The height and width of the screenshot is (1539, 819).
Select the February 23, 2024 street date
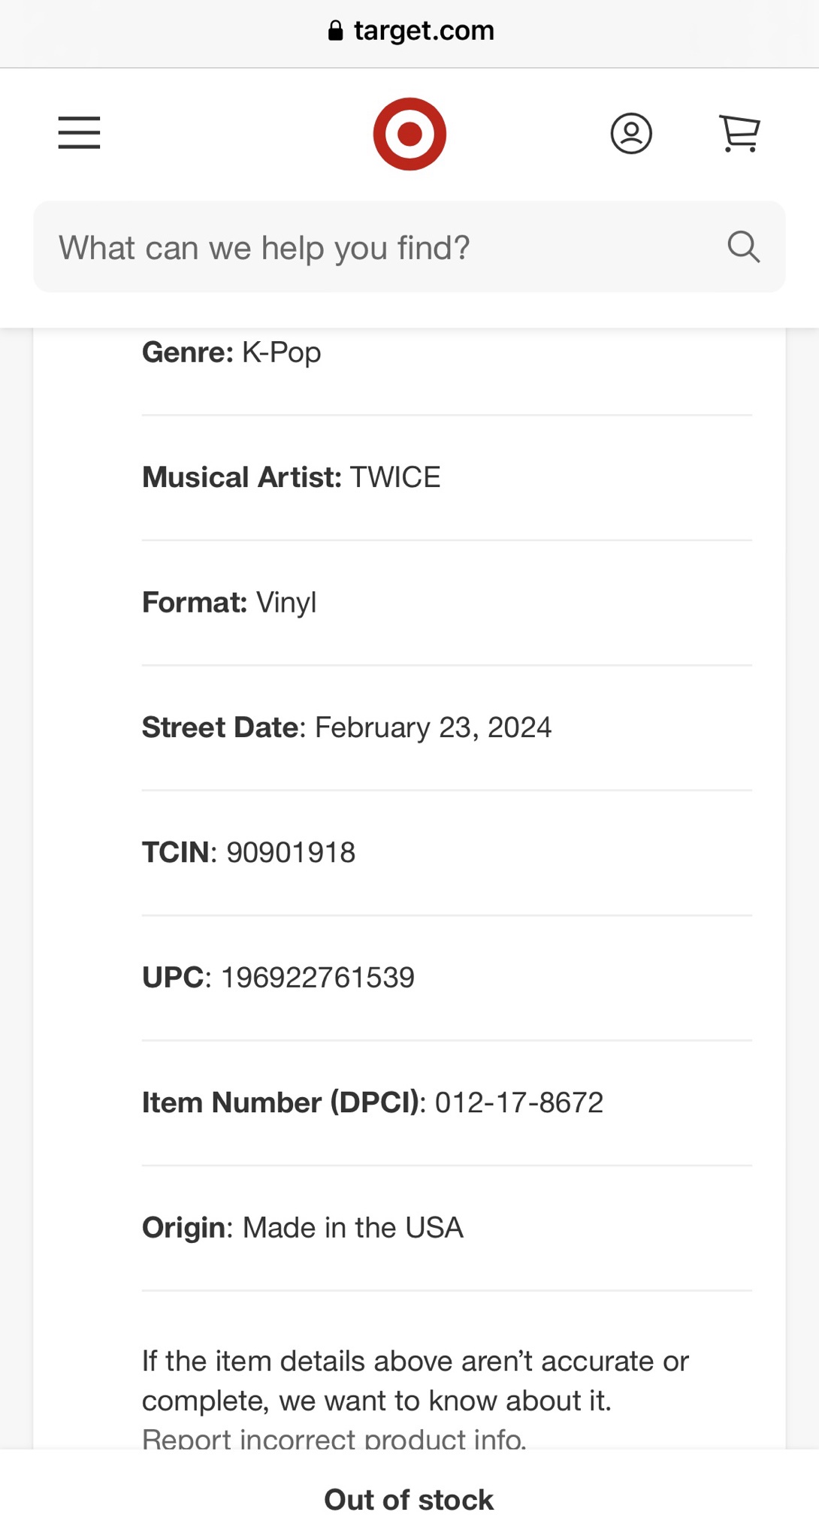tap(433, 727)
